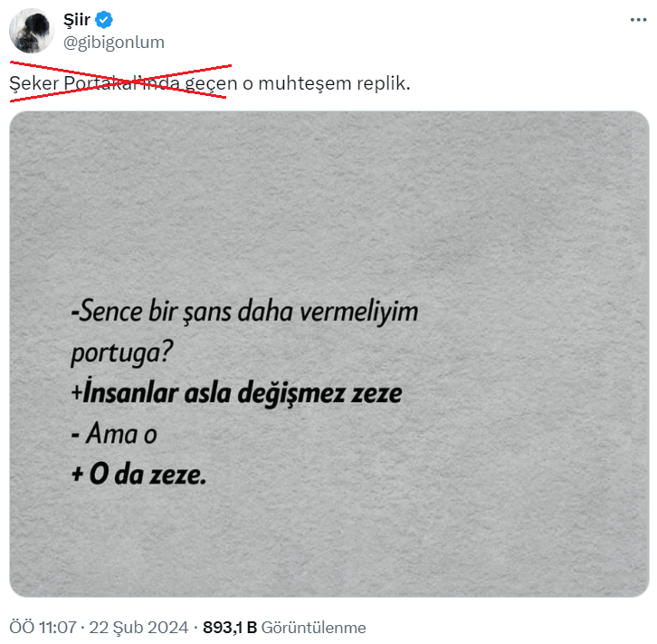Viewport: 657px width, 644px height.
Task: Click the red cross drawn over Şeker Portakalı
Action: (x=120, y=82)
